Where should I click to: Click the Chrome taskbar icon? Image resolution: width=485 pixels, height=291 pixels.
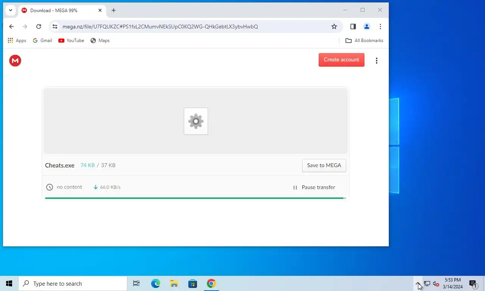211,283
